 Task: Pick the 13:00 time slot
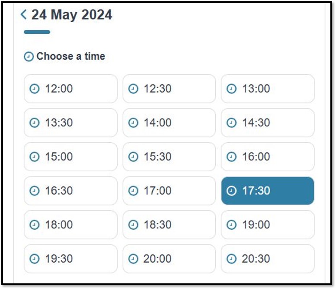[268, 89]
